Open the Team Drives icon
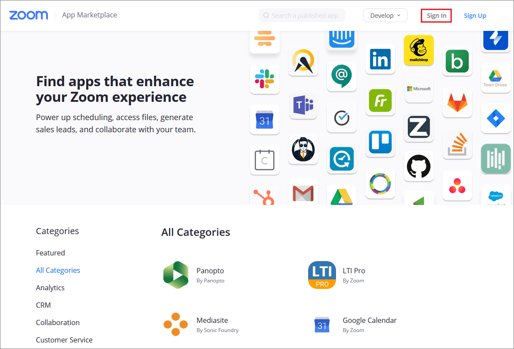 tap(496, 78)
